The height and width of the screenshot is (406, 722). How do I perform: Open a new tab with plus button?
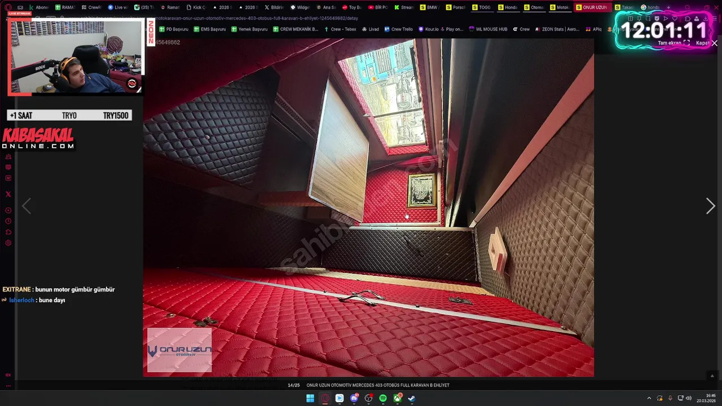pyautogui.click(x=668, y=7)
